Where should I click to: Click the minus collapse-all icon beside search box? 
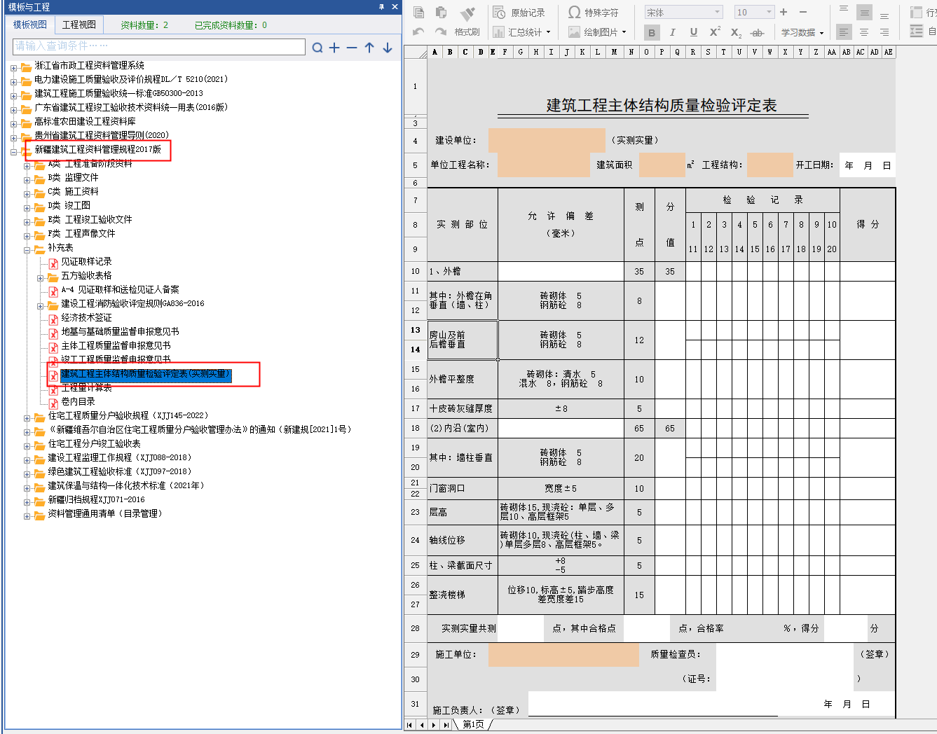352,48
